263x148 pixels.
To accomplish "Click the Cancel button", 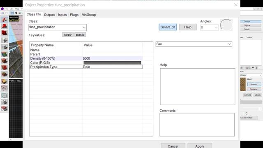I will click(x=173, y=146).
